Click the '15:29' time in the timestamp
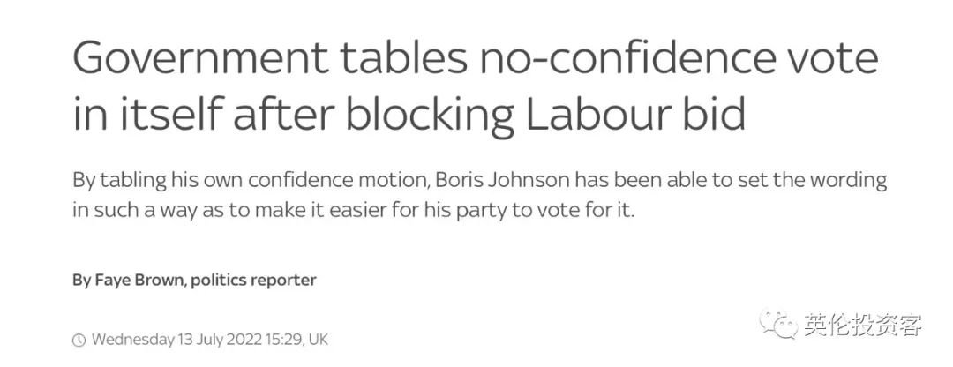This screenshot has width=953, height=367. [284, 339]
